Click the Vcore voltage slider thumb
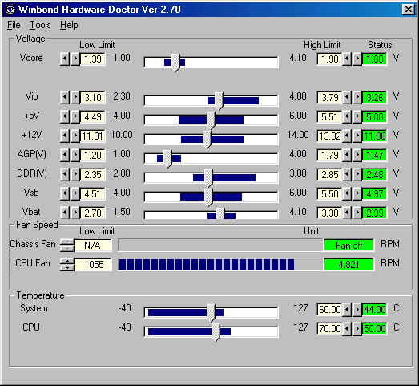 175,63
